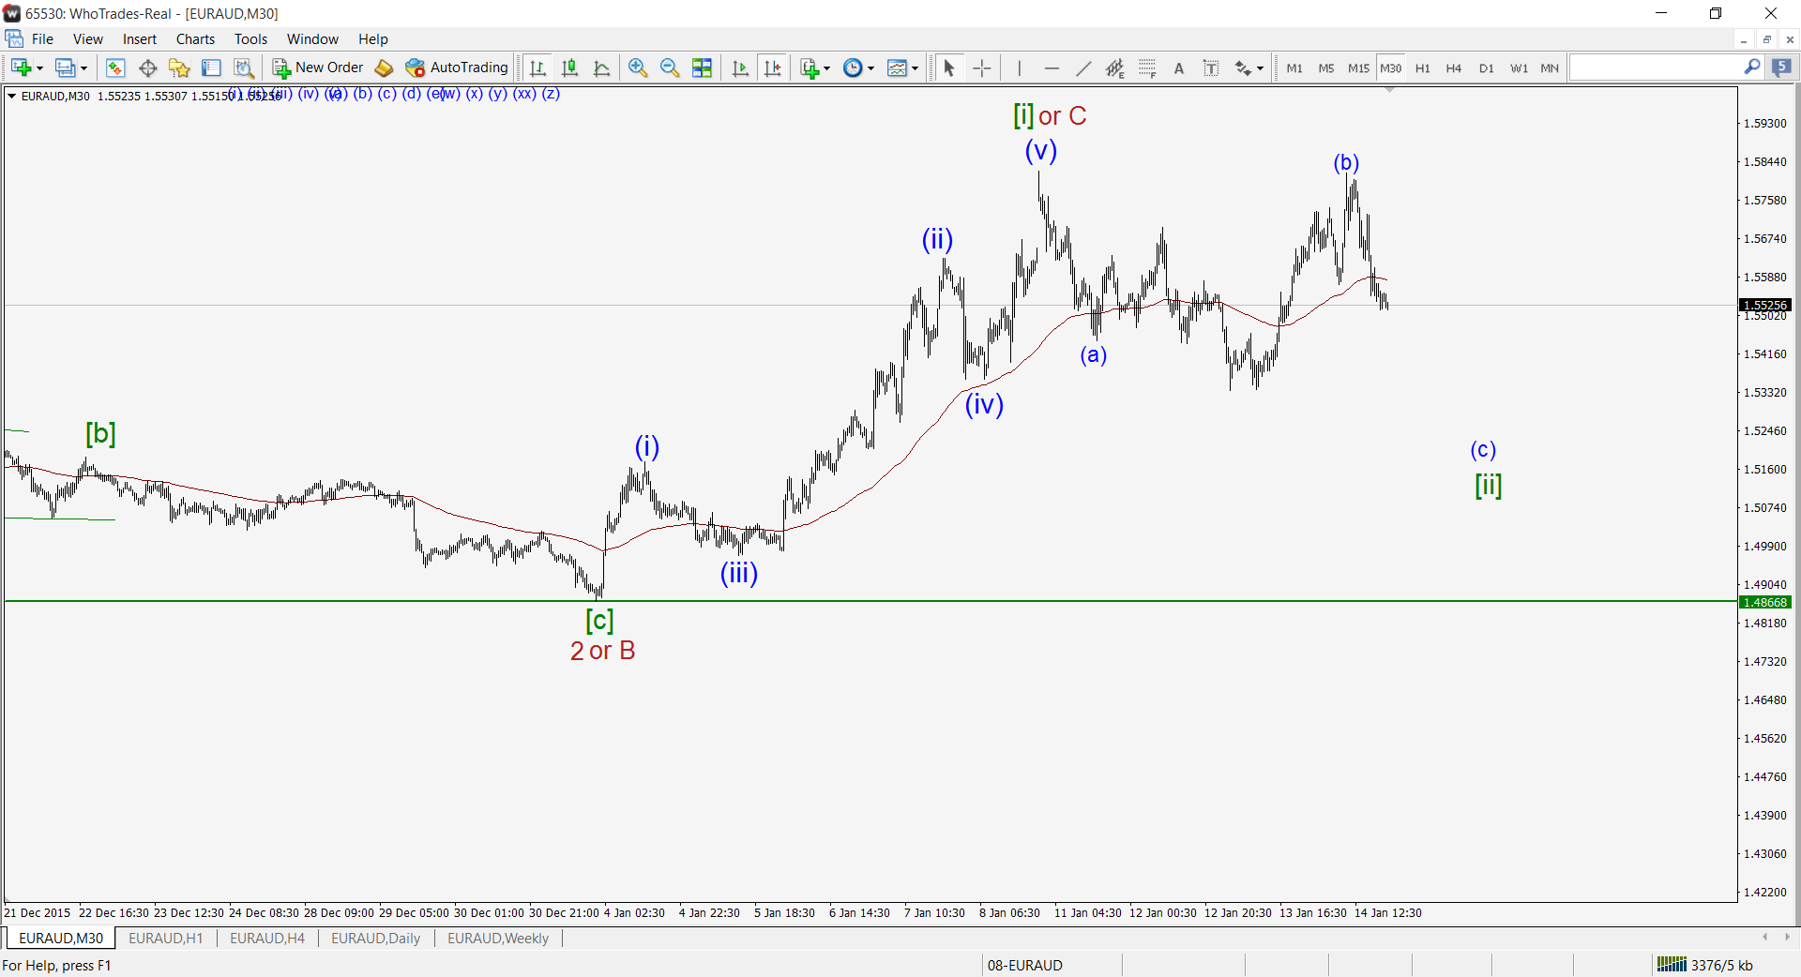Expand the Indicators list dropdown arrow
Viewport: 1801px width, 977px height.
click(x=826, y=68)
